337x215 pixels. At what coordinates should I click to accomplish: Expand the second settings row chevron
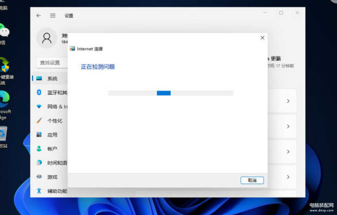coord(288,126)
